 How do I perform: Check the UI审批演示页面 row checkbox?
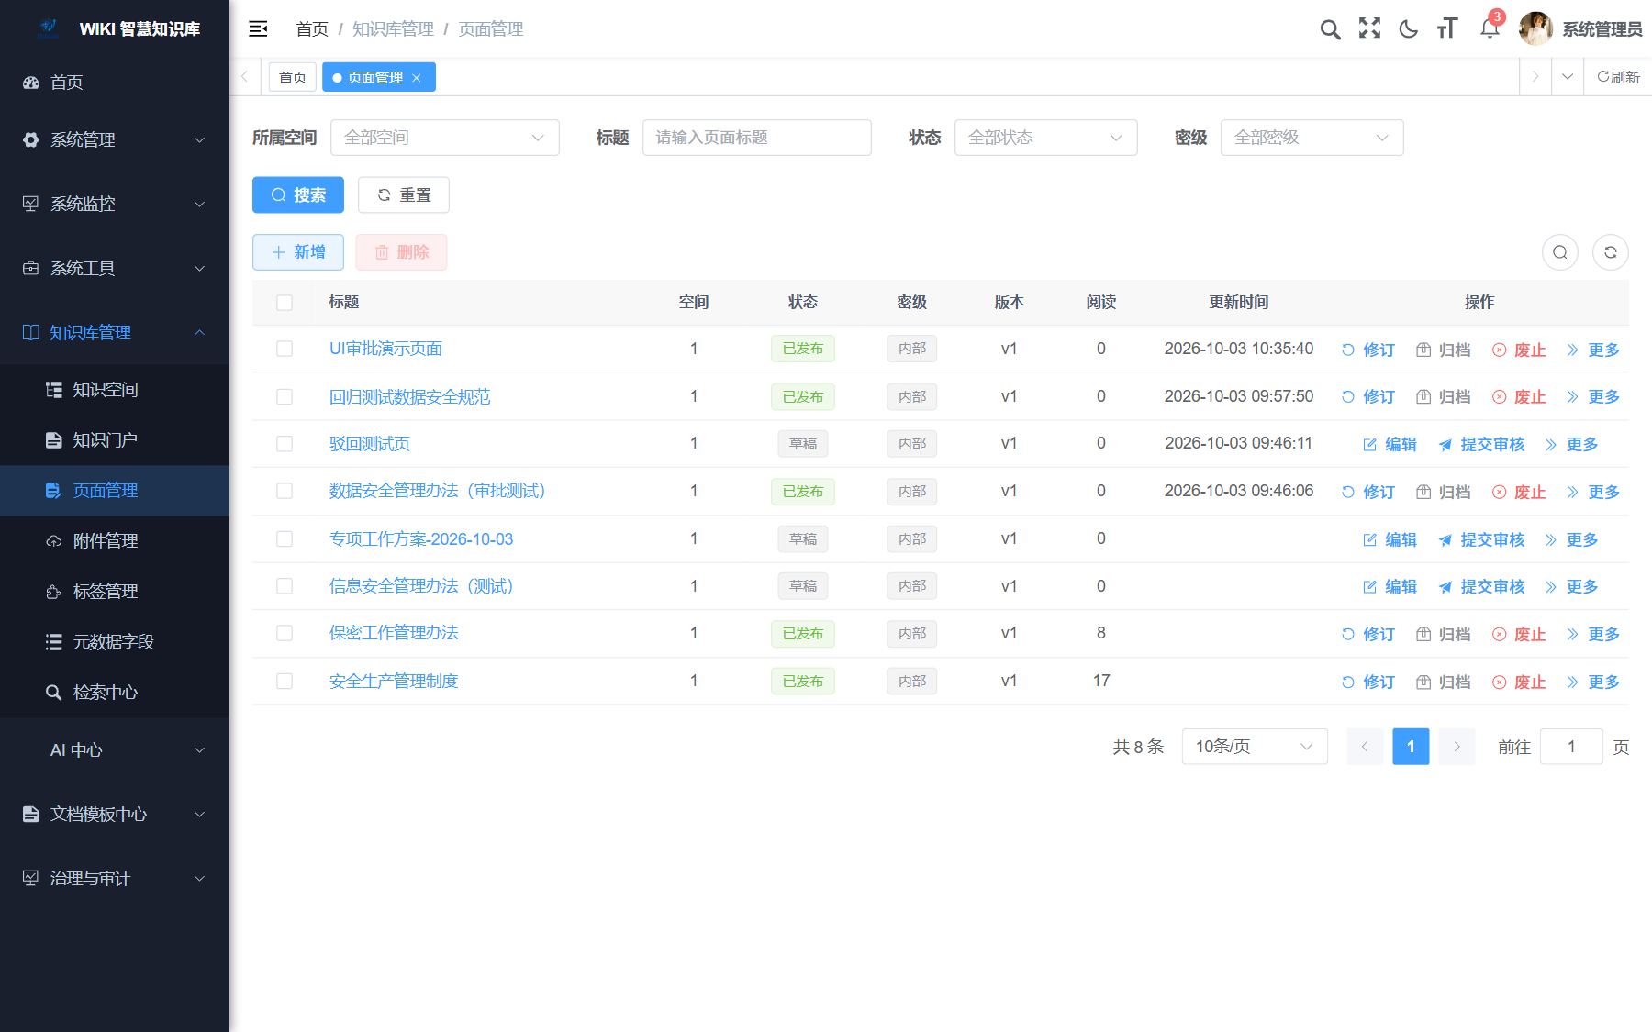[285, 349]
